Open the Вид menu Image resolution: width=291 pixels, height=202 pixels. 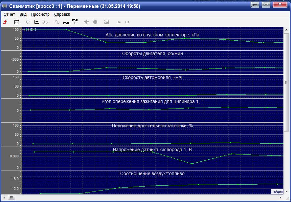[x=23, y=14]
